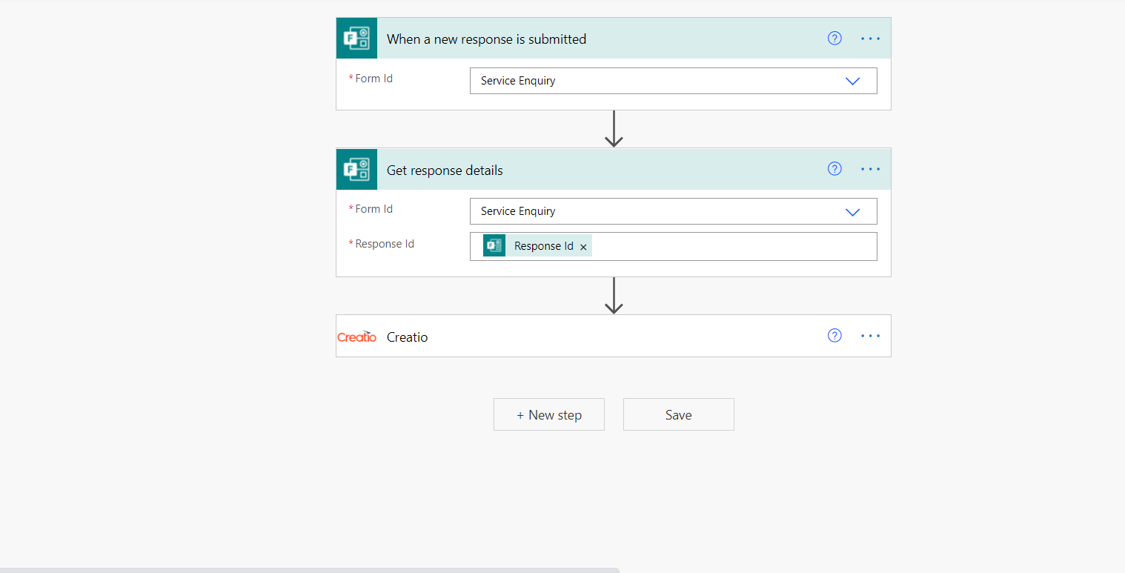Save the flow
The height and width of the screenshot is (573, 1125).
(678, 414)
